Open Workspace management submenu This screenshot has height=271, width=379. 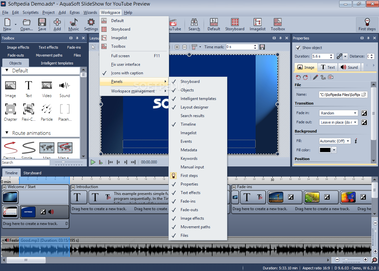134,91
